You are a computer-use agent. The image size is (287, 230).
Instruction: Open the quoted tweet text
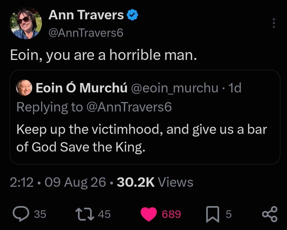point(142,138)
